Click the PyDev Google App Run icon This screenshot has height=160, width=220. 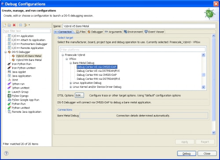coord(9,100)
